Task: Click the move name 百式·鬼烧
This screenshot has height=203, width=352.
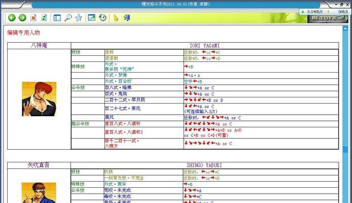Action: [116, 94]
